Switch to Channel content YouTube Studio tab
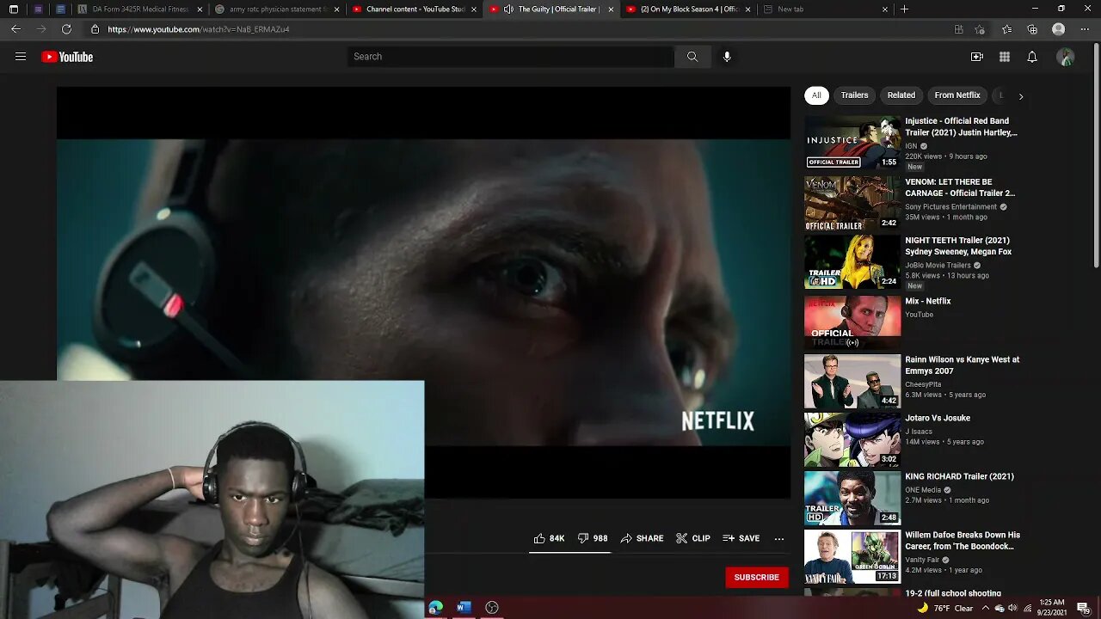Viewport: 1101px width, 619px height. (415, 9)
